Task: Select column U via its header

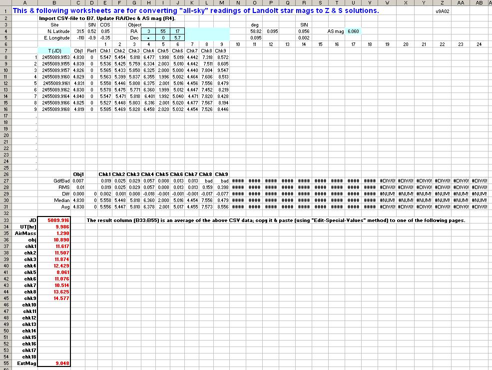Action: 353,3
